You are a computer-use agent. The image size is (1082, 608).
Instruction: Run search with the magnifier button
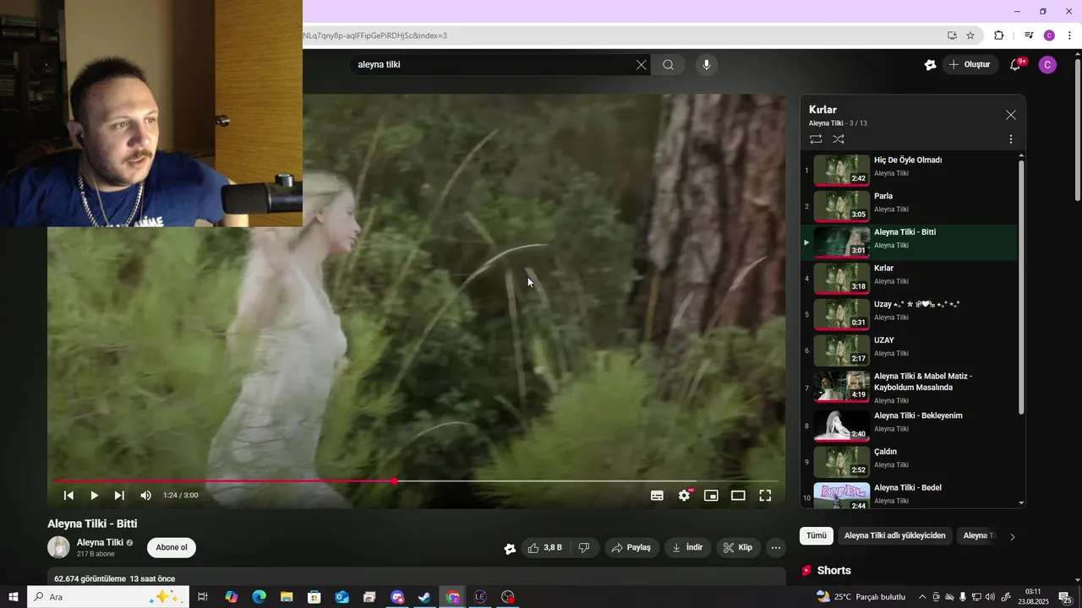coord(668,65)
